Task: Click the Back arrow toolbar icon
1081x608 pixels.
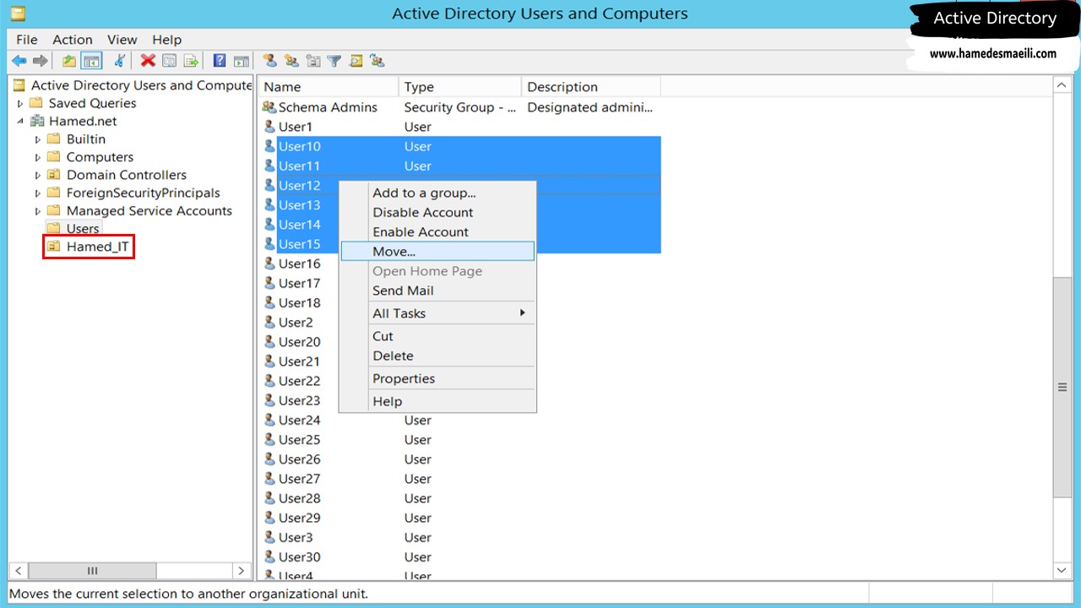Action: coord(19,61)
